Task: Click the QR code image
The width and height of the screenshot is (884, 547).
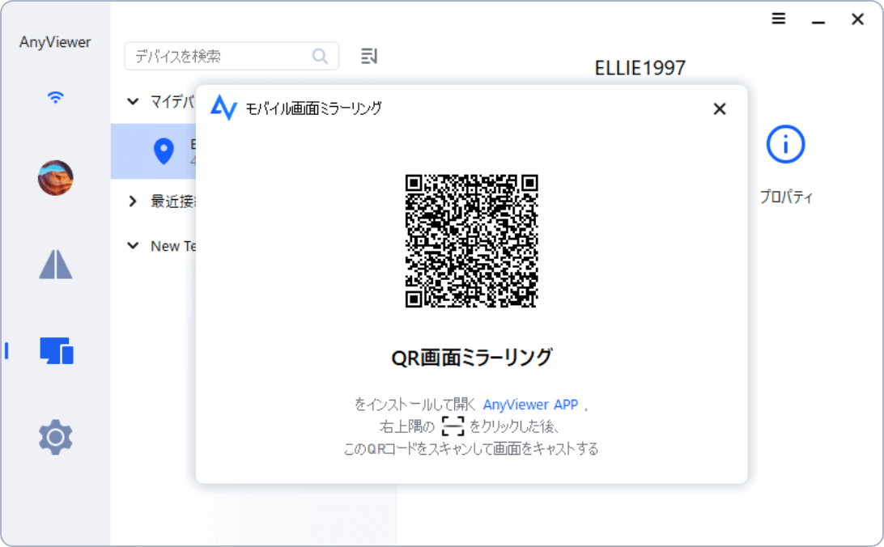Action: (471, 241)
